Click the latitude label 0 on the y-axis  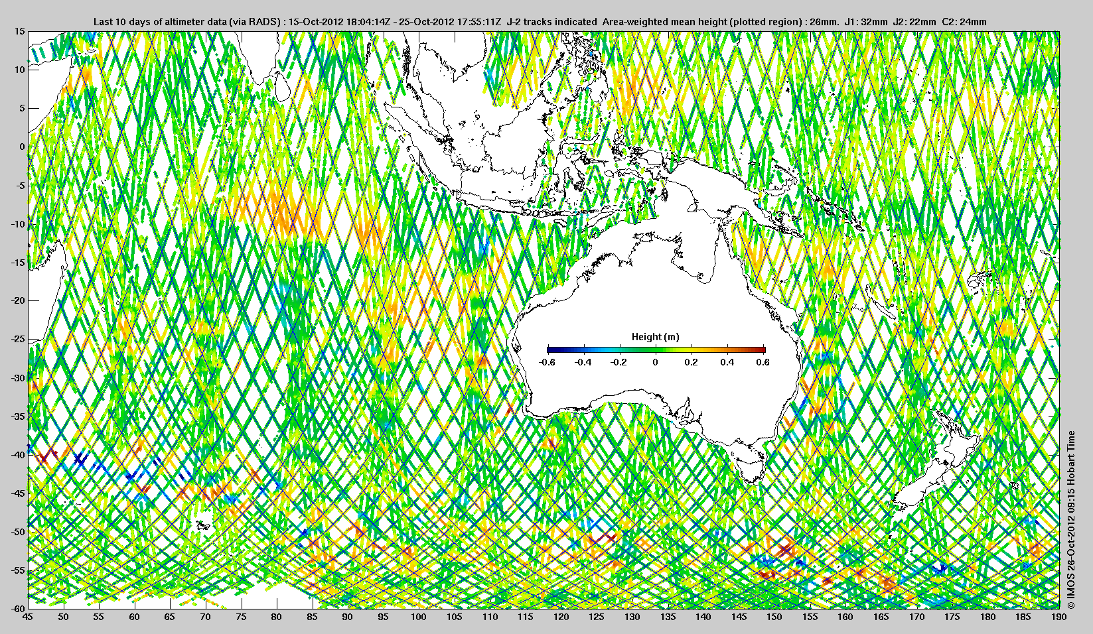tap(21, 147)
